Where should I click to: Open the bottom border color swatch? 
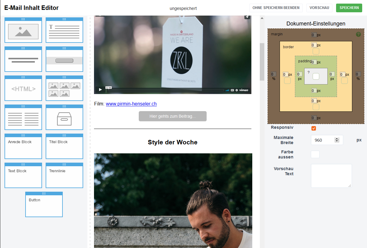pos(316,107)
